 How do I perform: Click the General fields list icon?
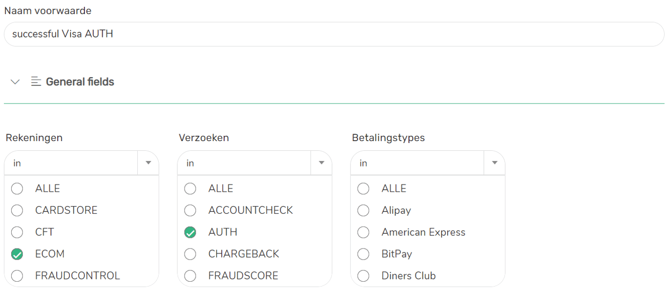[x=36, y=82]
